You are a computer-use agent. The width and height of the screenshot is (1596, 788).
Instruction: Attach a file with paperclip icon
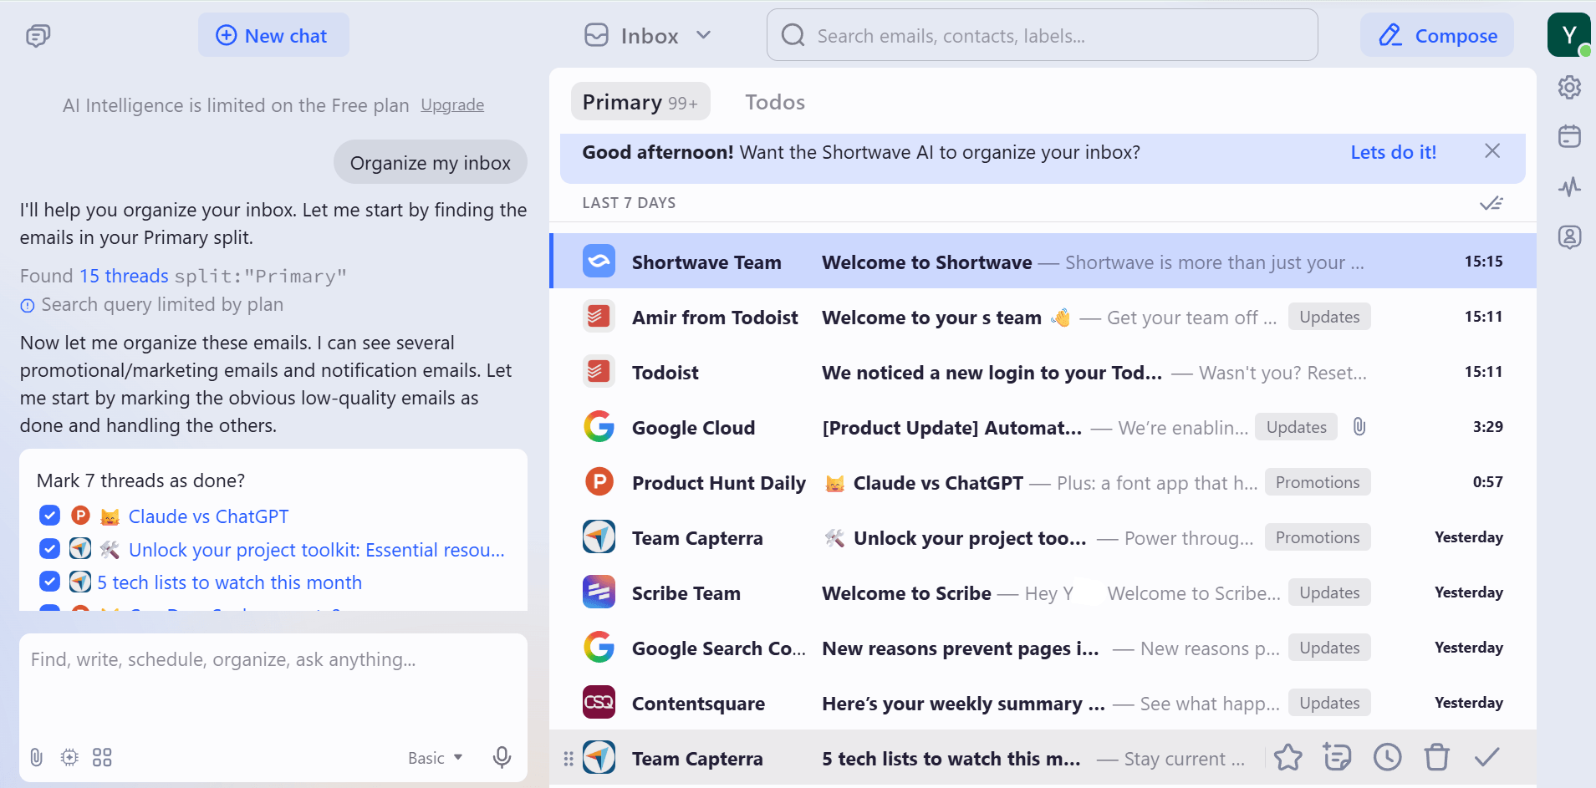click(x=37, y=757)
